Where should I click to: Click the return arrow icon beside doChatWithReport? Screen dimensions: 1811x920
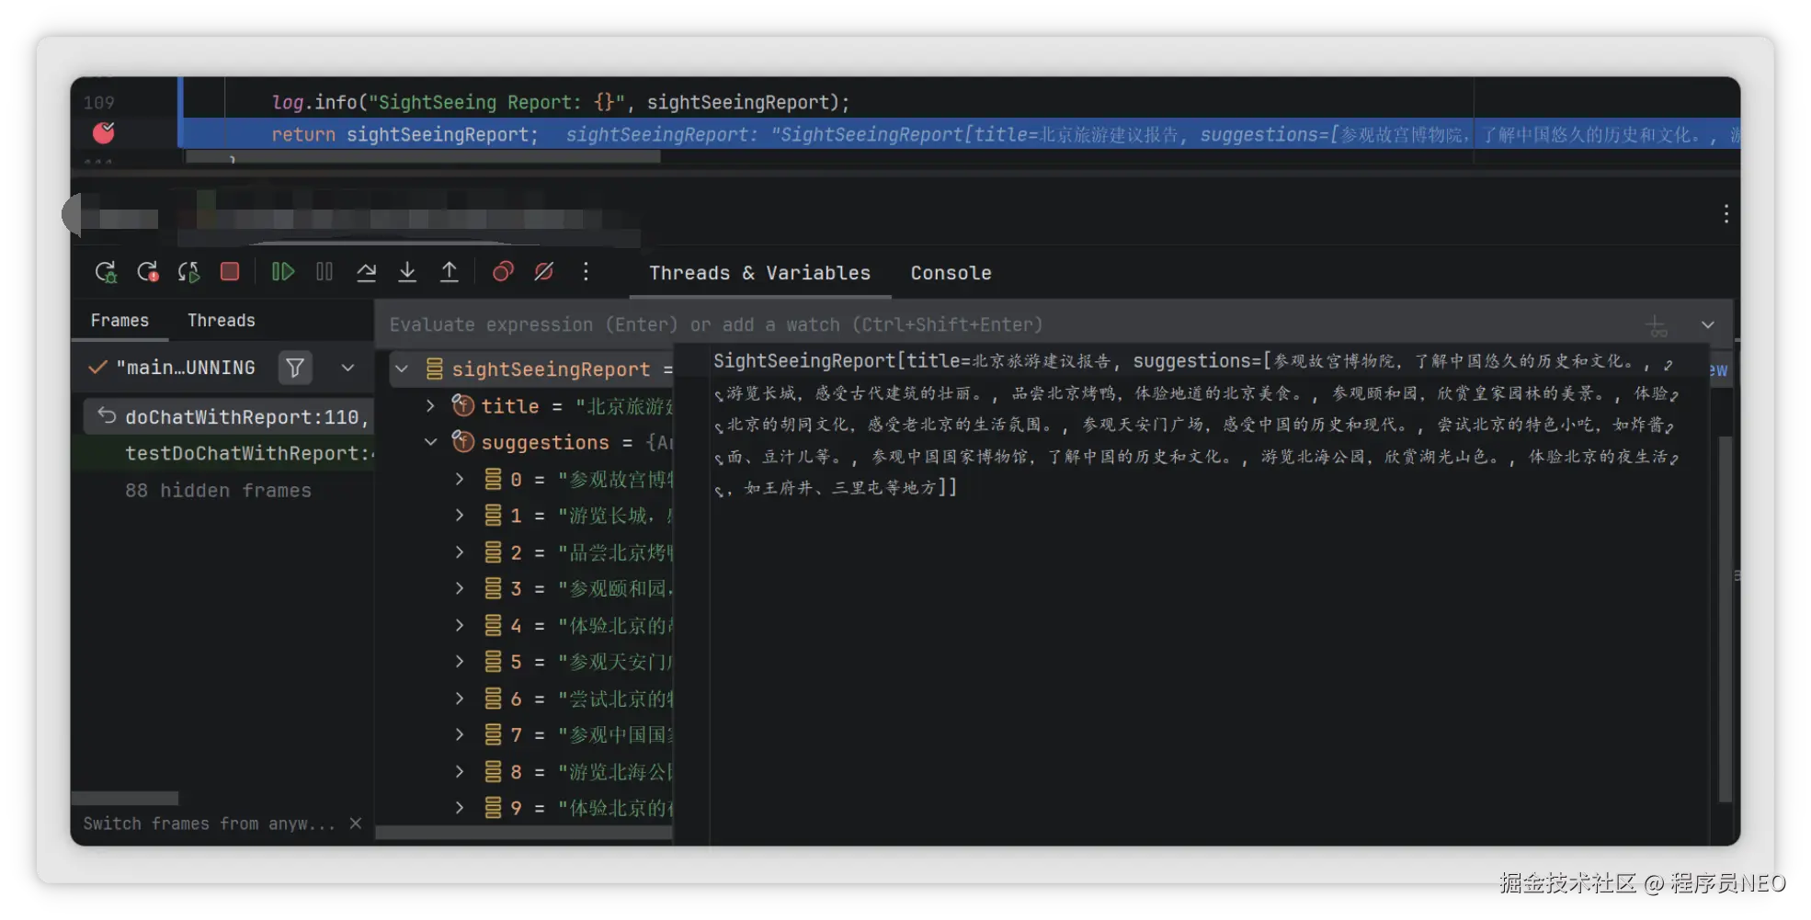pyautogui.click(x=107, y=415)
